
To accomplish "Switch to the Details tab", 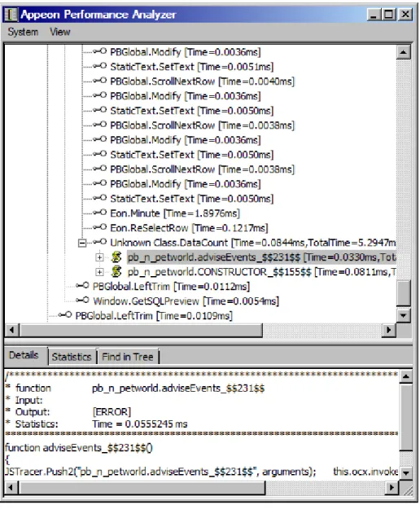I will click(24, 355).
